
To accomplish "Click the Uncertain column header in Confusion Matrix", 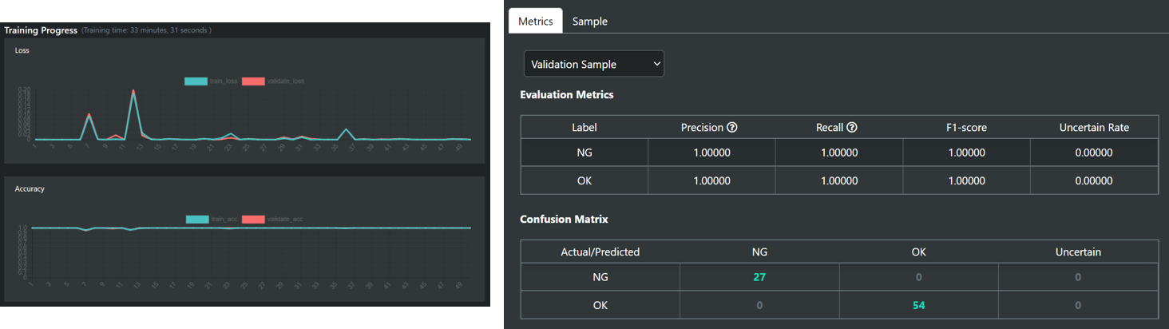I will click(x=1077, y=252).
